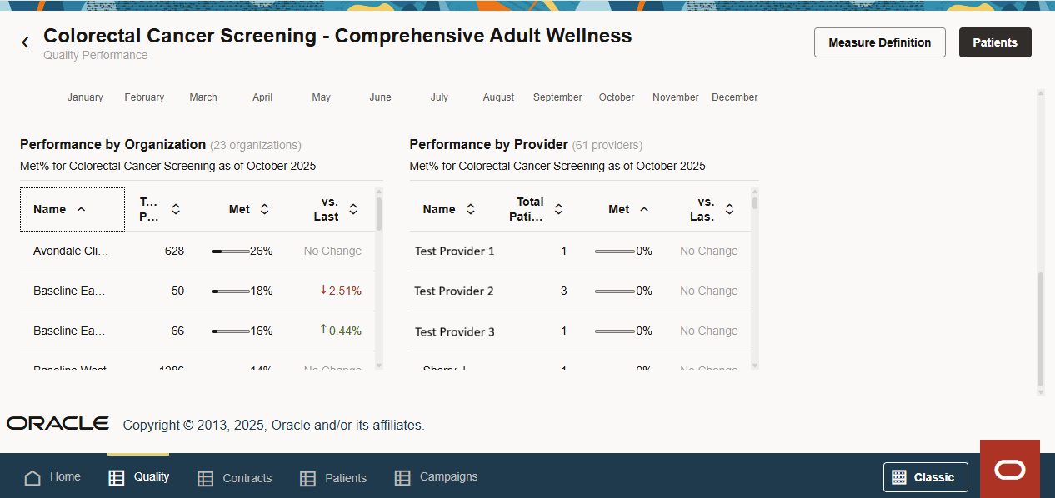Select the October month tab
This screenshot has height=498, width=1055.
click(616, 97)
